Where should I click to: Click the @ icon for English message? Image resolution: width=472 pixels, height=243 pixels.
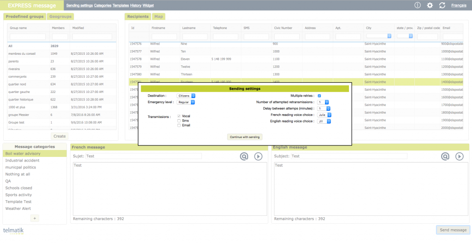[x=445, y=156]
